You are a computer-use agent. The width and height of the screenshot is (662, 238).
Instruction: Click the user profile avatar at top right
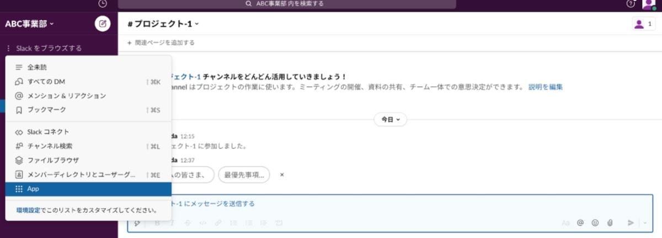click(649, 4)
